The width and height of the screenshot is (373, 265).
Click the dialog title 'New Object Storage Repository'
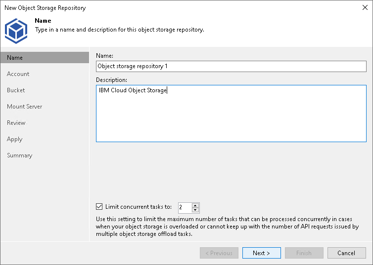(45, 8)
